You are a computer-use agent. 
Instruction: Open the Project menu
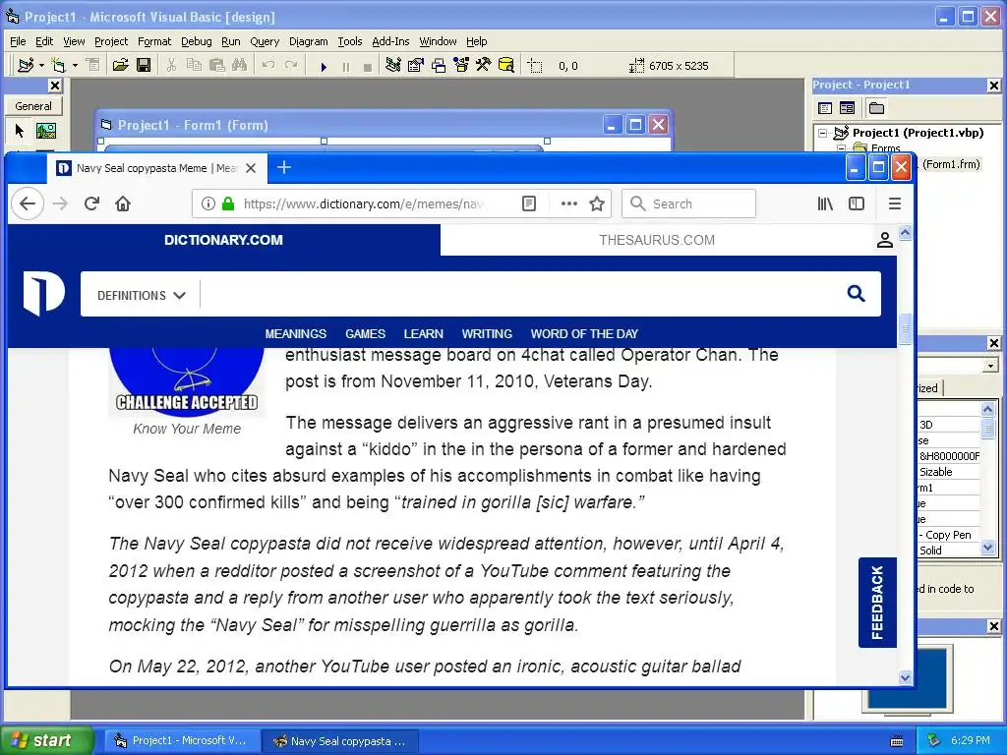111,41
